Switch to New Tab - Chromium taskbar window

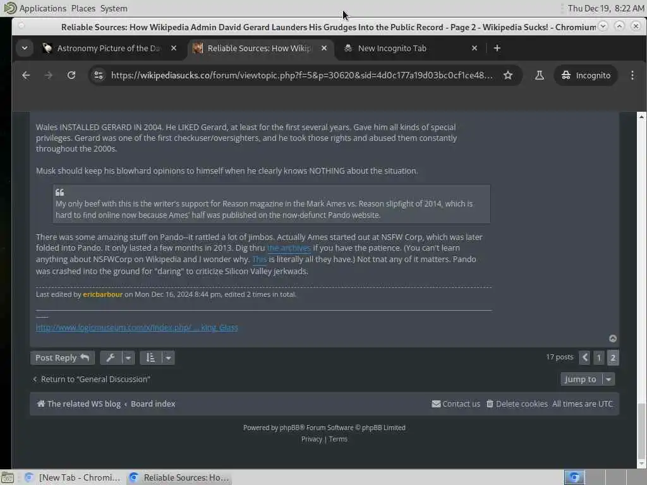73,477
